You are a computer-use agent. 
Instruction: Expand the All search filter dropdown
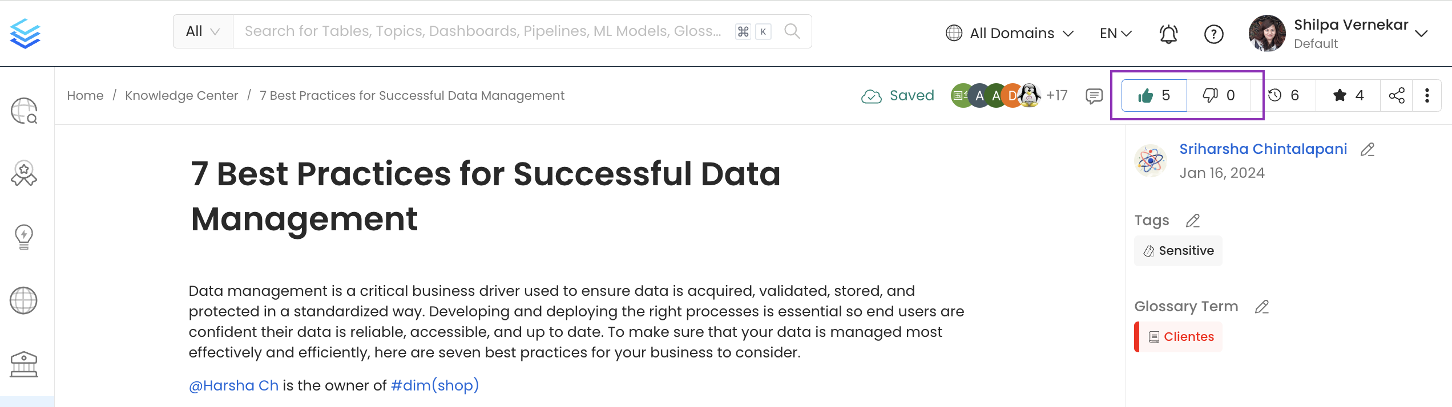[203, 31]
